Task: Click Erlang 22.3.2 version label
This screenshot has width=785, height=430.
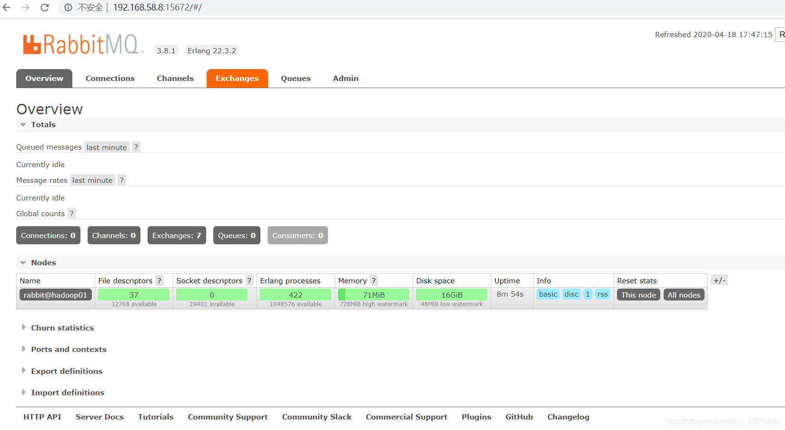Action: tap(211, 50)
